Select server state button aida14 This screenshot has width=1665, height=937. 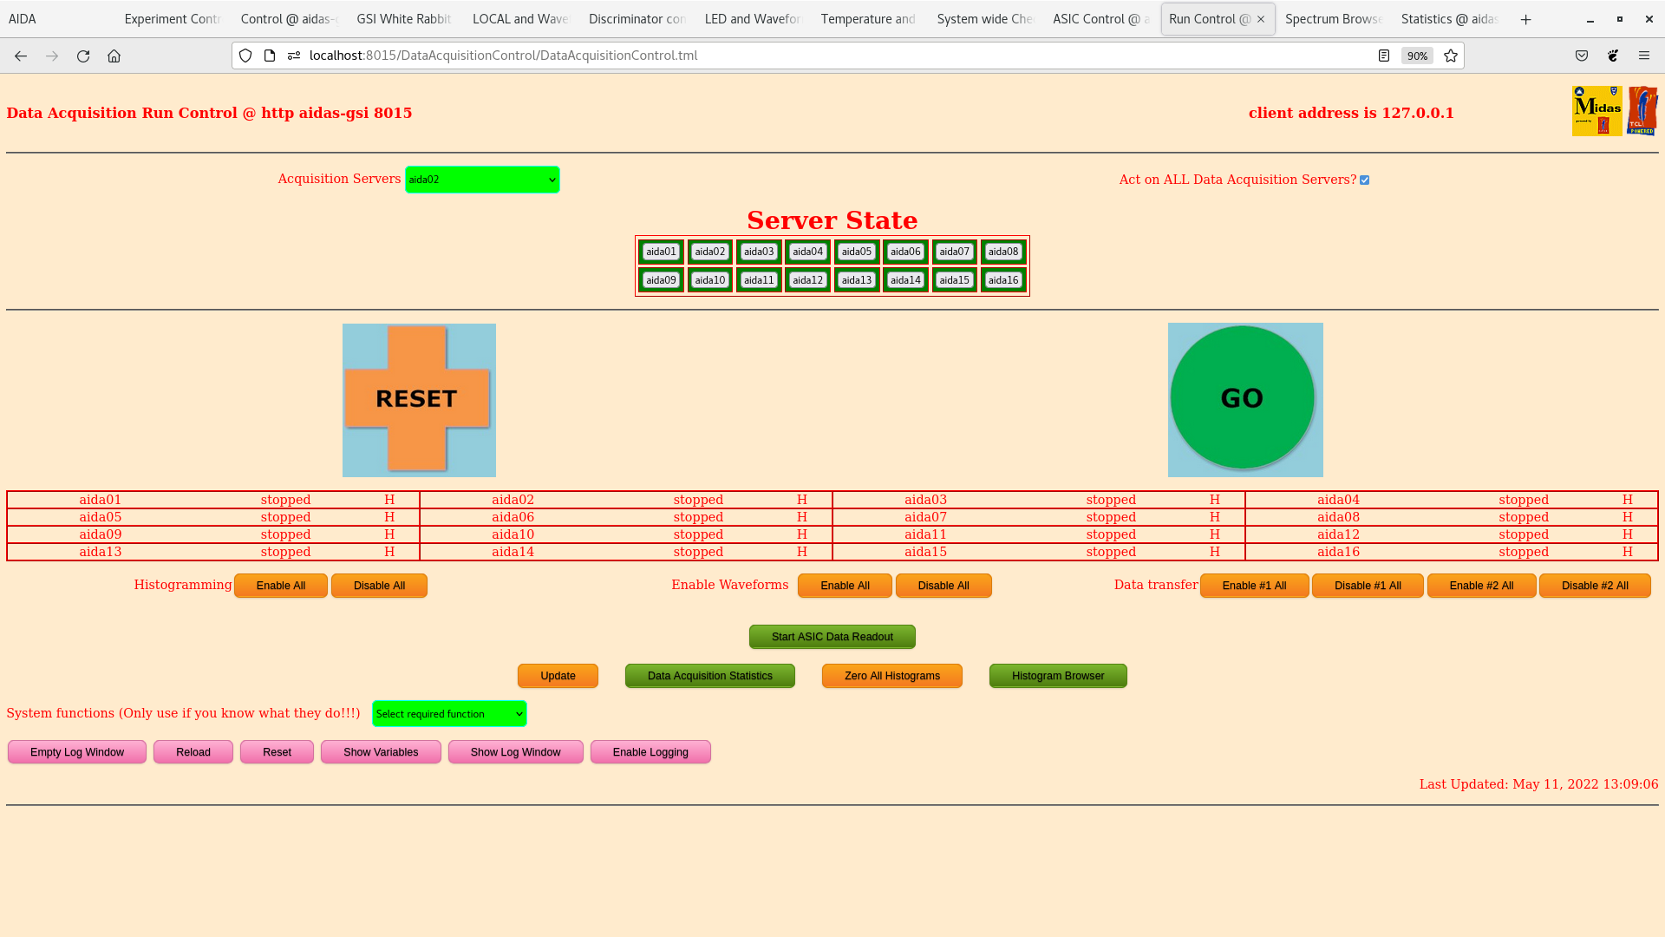coord(905,280)
